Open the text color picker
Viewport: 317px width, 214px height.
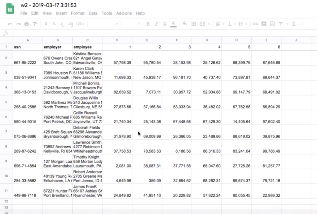pos(173,24)
